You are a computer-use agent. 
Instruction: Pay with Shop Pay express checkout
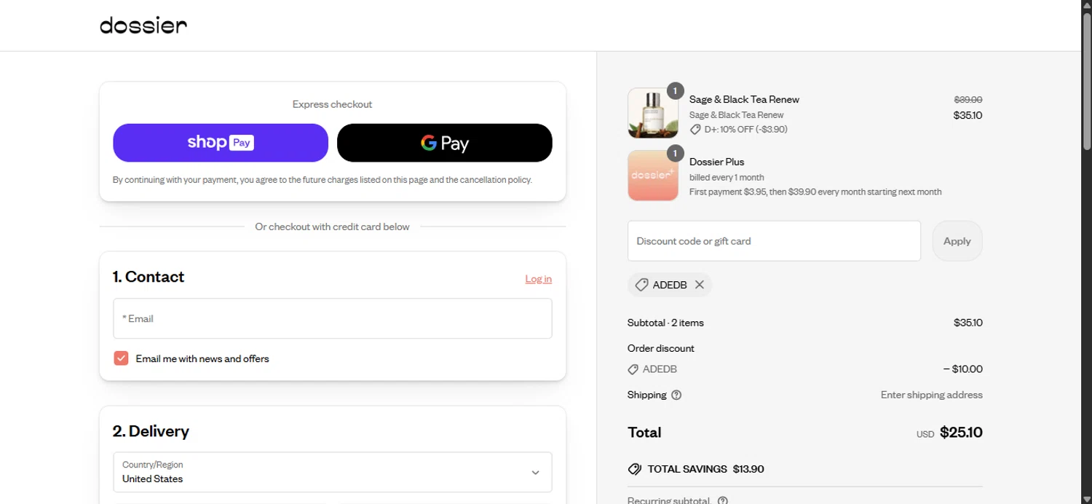(221, 143)
